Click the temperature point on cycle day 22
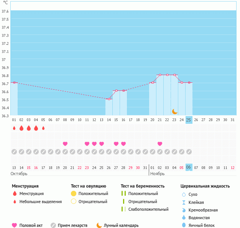The height and width of the screenshot is (228, 240). click(x=167, y=75)
